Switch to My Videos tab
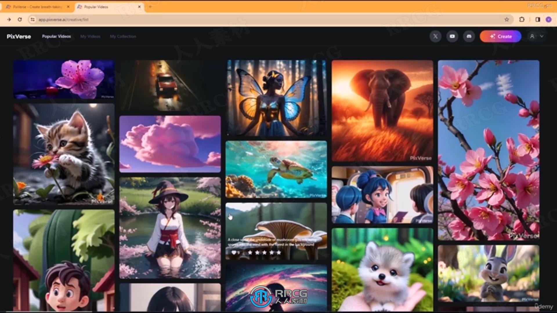 [90, 36]
